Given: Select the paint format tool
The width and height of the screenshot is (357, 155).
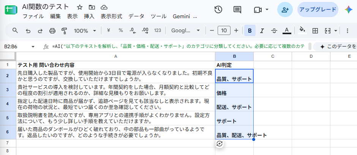Looking at the screenshot, I should coord(65,30).
